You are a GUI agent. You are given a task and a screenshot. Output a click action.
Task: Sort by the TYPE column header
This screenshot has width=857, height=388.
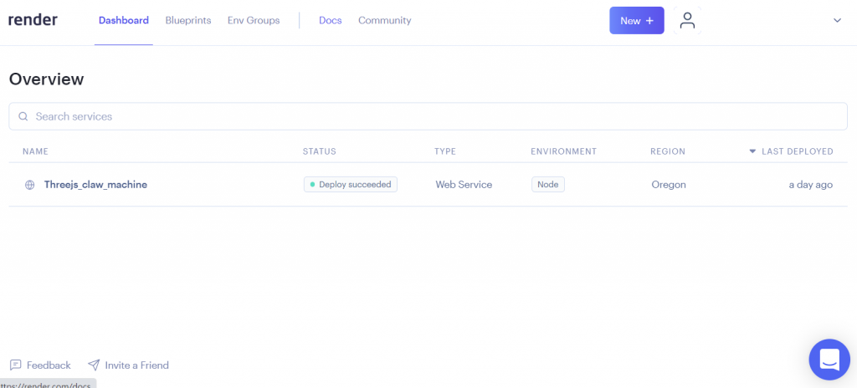pyautogui.click(x=445, y=151)
